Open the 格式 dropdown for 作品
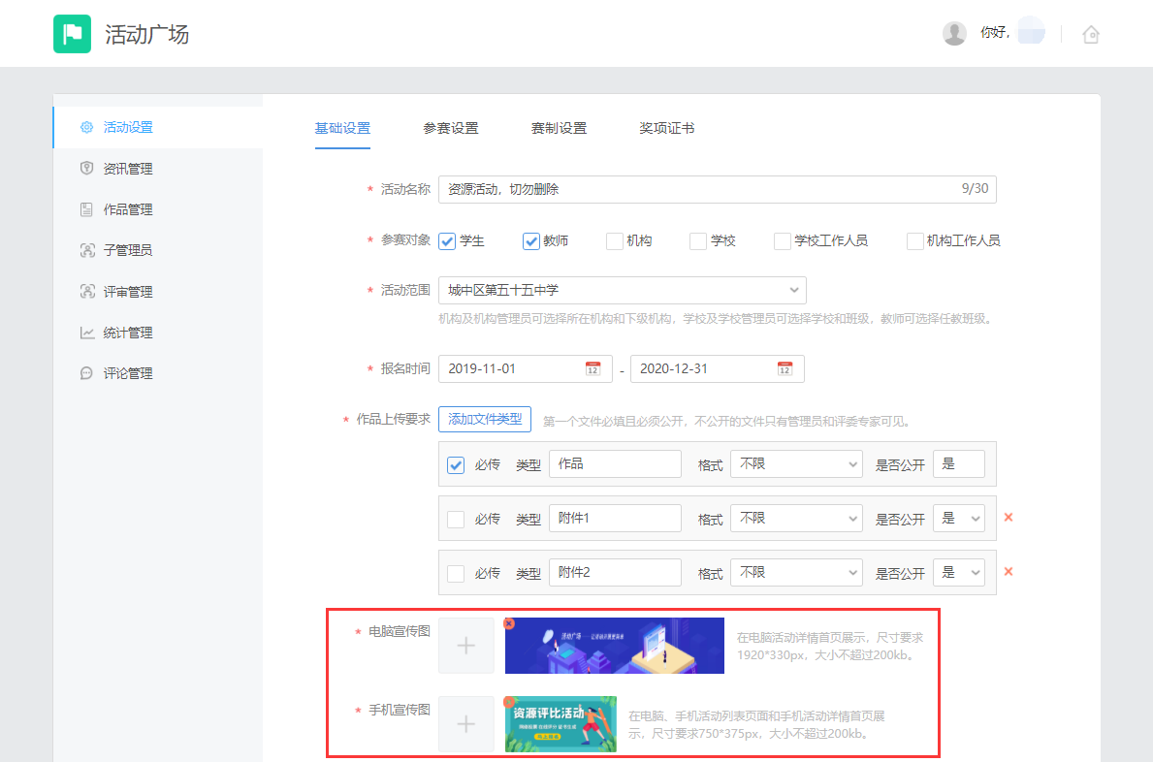This screenshot has width=1153, height=762. [796, 464]
